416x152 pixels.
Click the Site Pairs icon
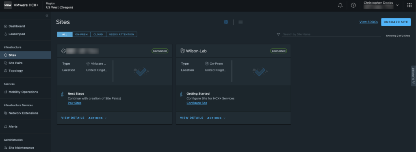tap(6, 63)
